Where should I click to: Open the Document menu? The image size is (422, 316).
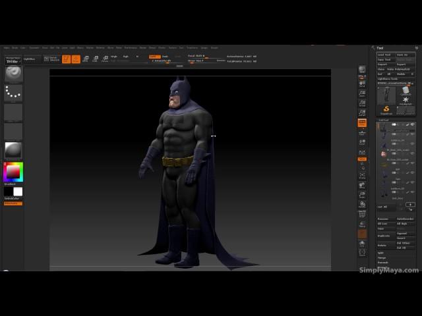coord(34,47)
